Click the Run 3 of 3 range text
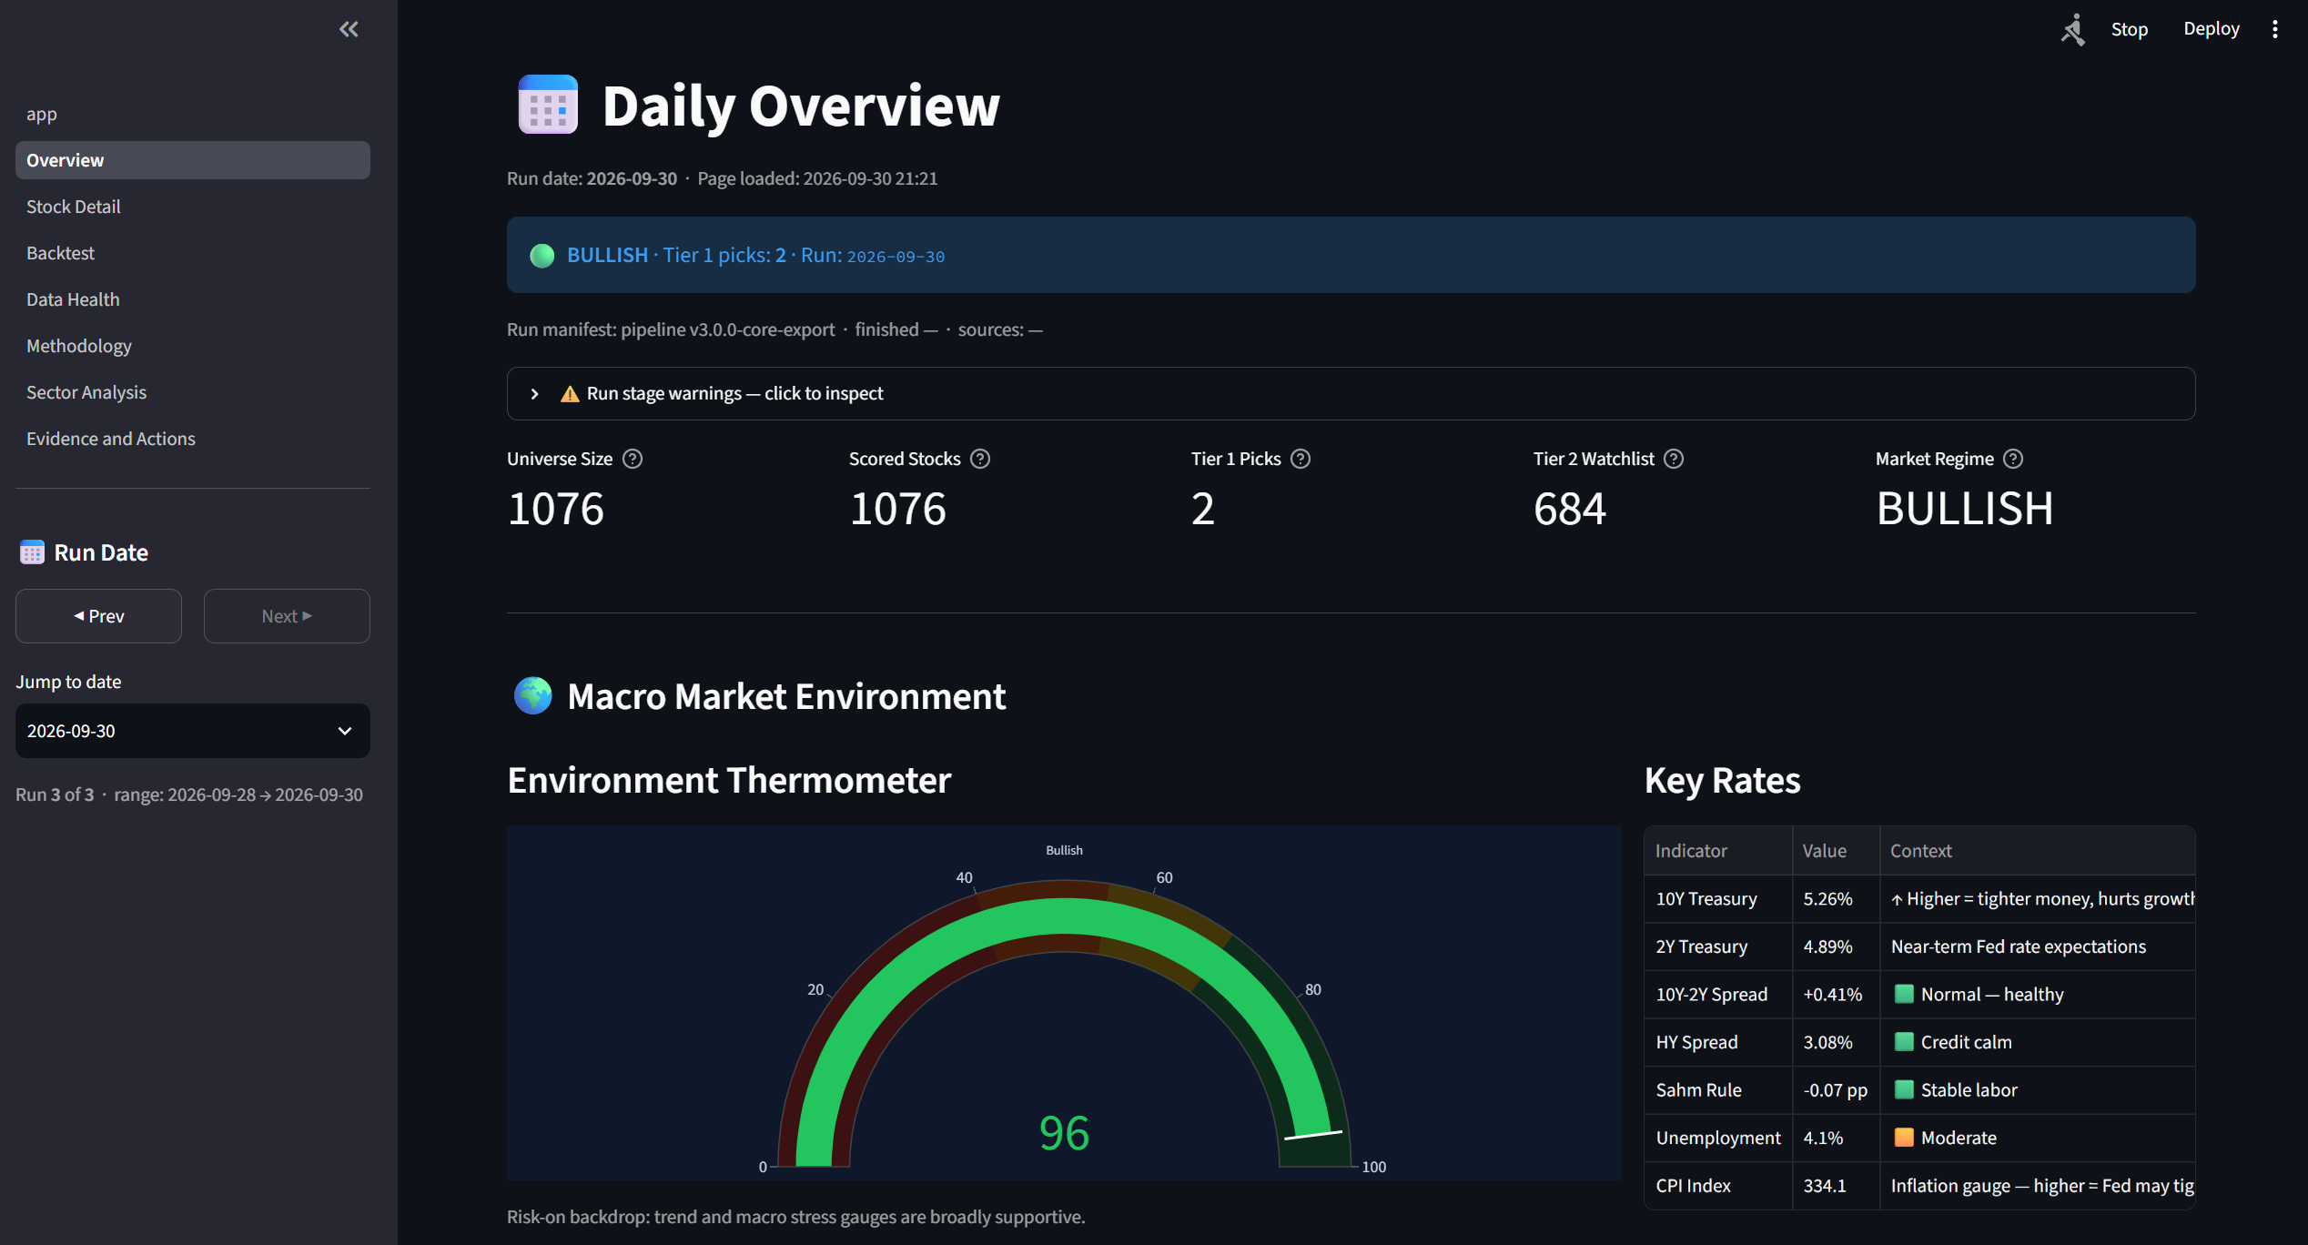The height and width of the screenshot is (1245, 2308). pos(189,795)
